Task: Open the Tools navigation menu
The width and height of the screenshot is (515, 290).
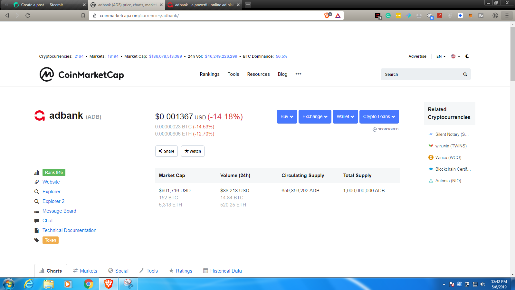Action: pos(234,74)
